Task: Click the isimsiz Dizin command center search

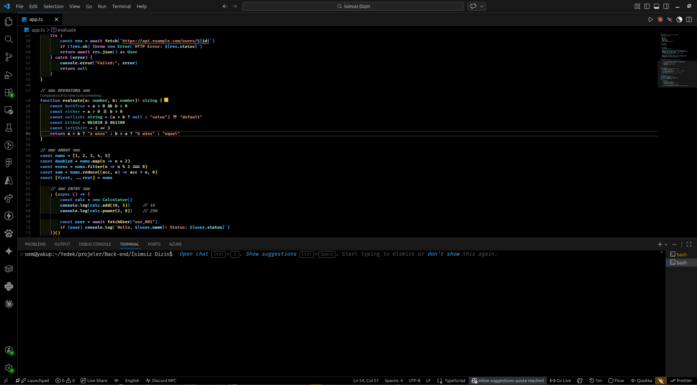Action: pos(353,6)
